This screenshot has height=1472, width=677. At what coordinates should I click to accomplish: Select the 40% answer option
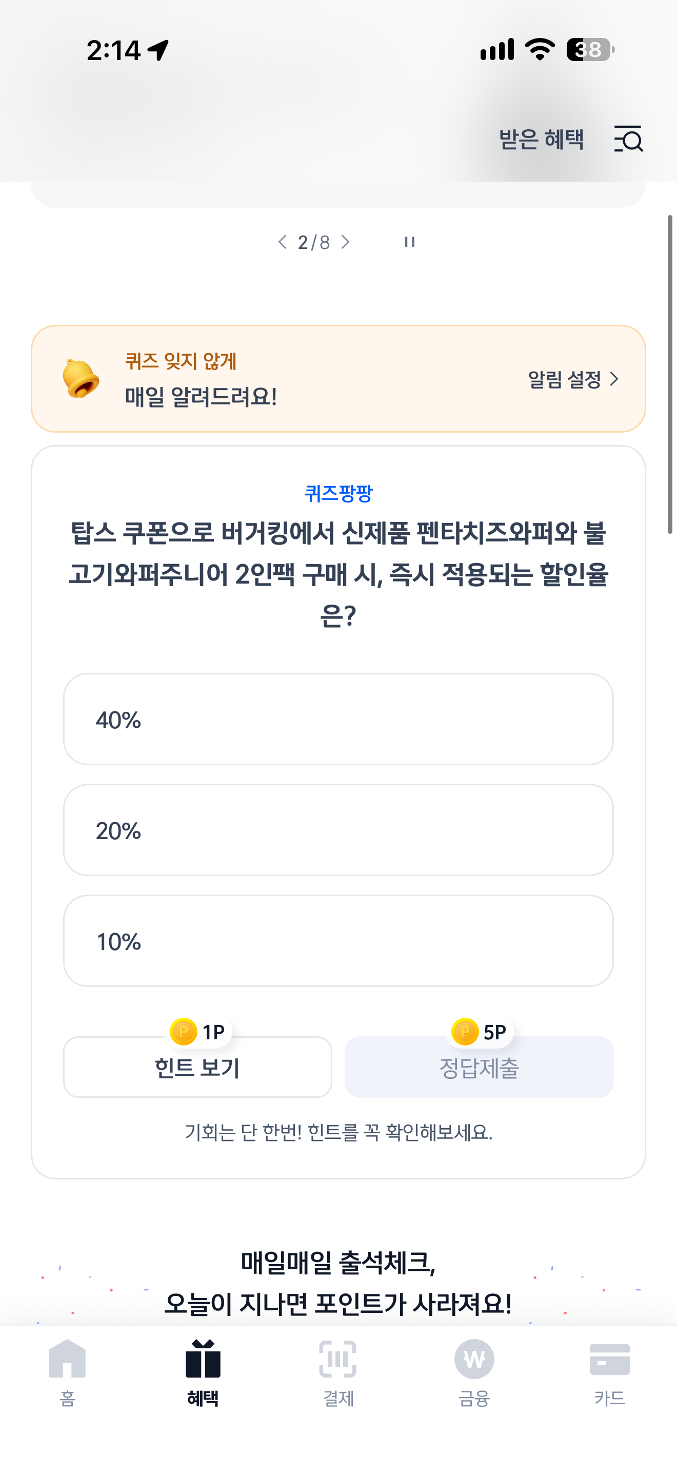point(339,719)
